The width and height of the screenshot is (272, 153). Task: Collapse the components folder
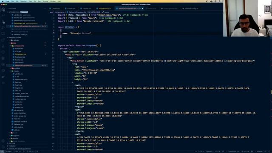19,46
